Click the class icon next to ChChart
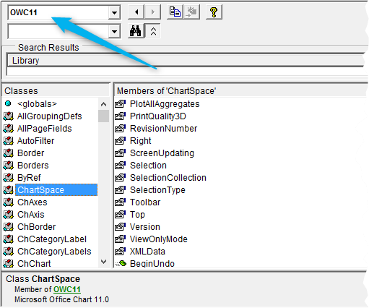 pyautogui.click(x=9, y=263)
